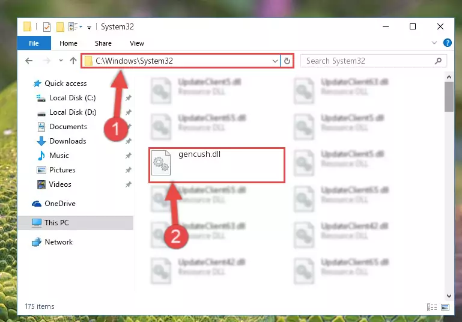
Task: Select the gencush.dll file name
Action: click(199, 154)
